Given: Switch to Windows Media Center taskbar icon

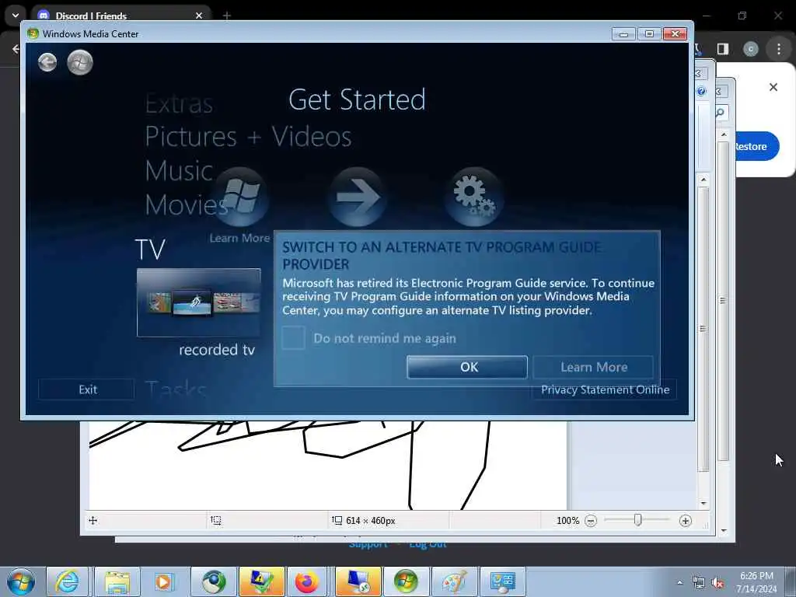Looking at the screenshot, I should click(406, 581).
